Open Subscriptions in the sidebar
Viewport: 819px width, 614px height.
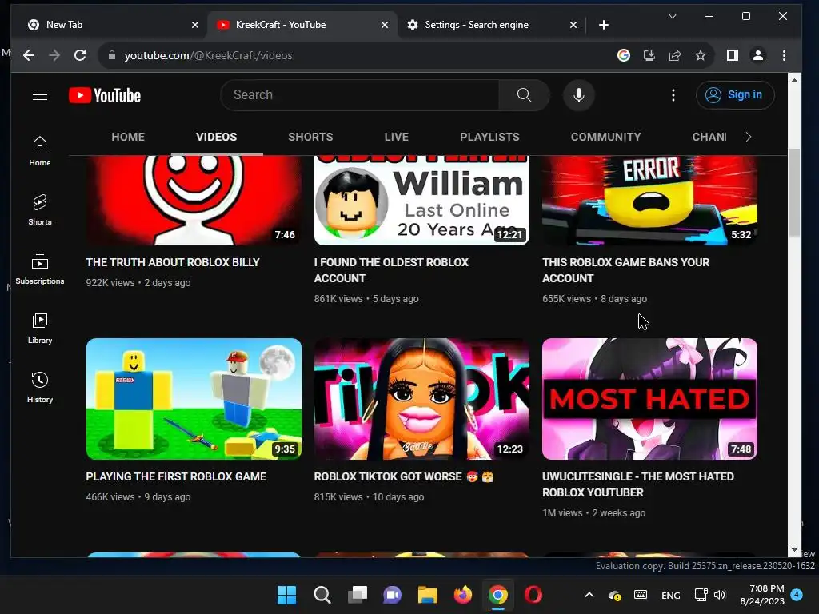tap(40, 269)
